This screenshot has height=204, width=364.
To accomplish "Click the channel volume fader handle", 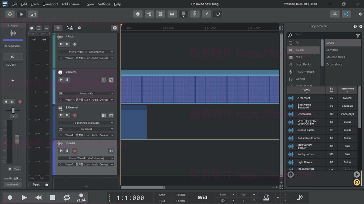I will pos(17,139).
